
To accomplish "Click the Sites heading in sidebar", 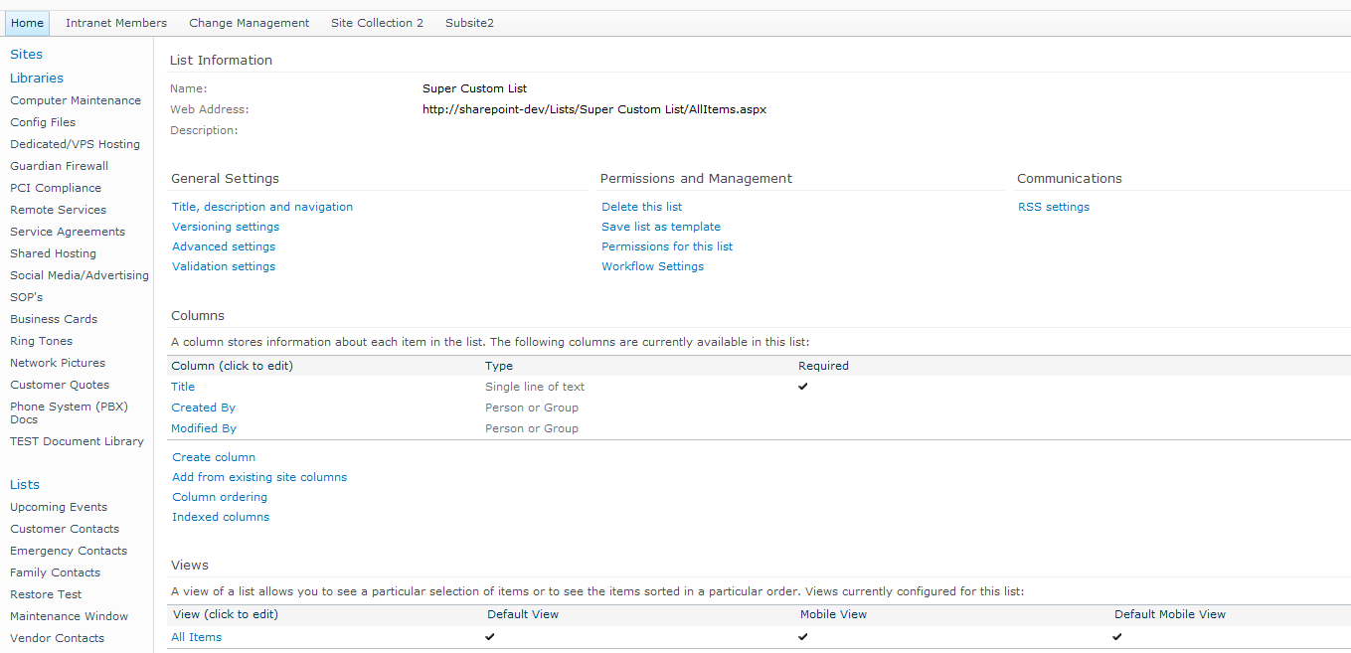I will click(27, 55).
